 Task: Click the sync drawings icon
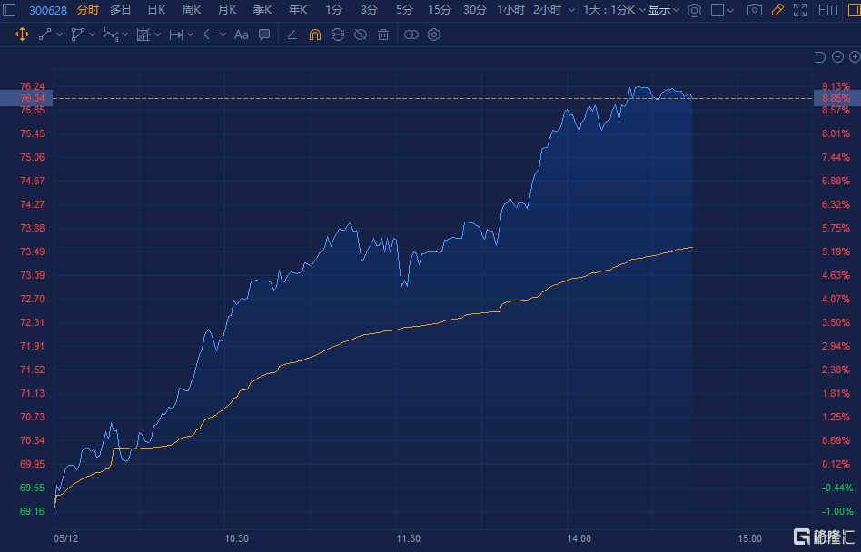(338, 34)
